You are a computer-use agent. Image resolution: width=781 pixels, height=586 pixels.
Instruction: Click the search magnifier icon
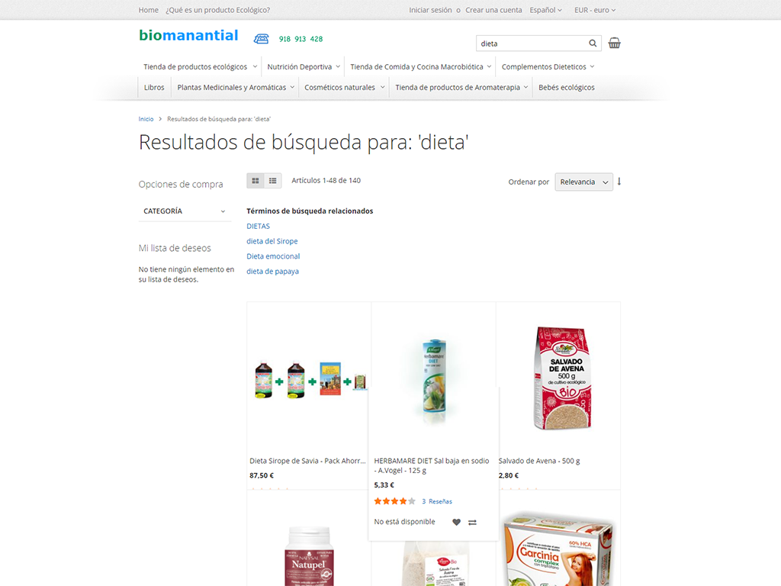pos(593,43)
